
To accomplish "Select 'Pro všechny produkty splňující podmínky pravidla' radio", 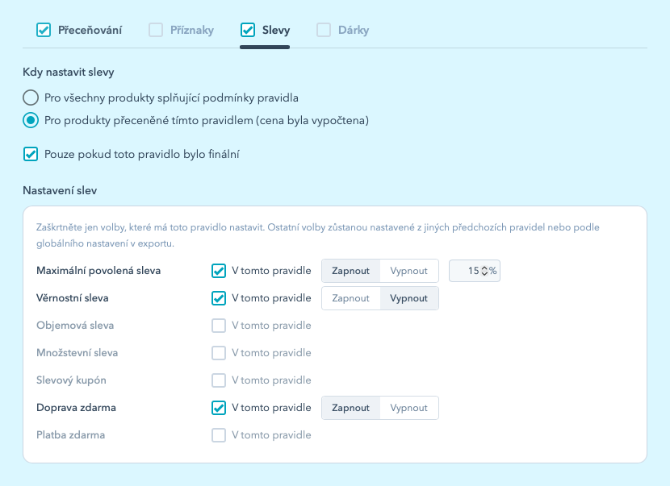I will [31, 98].
